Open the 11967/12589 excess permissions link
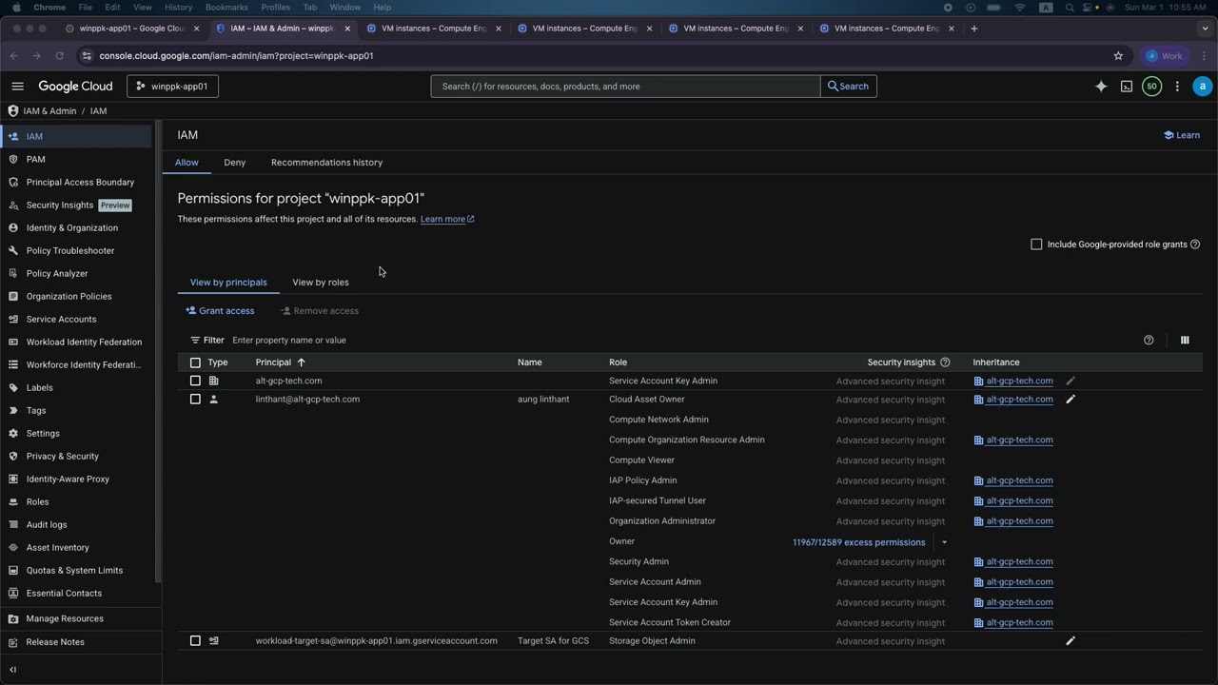The height and width of the screenshot is (685, 1218). (x=858, y=542)
